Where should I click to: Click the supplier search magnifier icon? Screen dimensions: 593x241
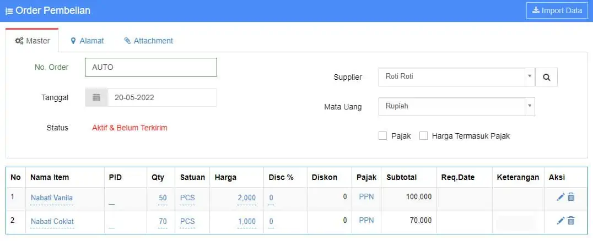[546, 77]
